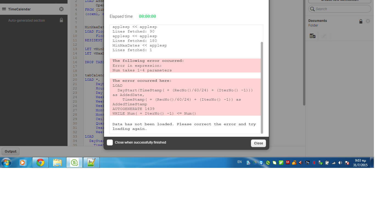The width and height of the screenshot is (375, 210).
Task: Open Action Center flag tray icon
Action: pyautogui.click(x=347, y=162)
